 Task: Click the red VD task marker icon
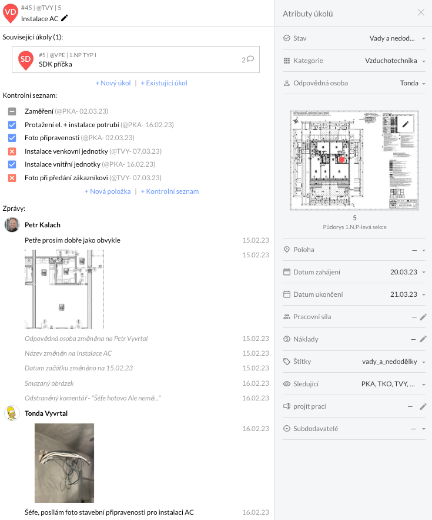(11, 12)
